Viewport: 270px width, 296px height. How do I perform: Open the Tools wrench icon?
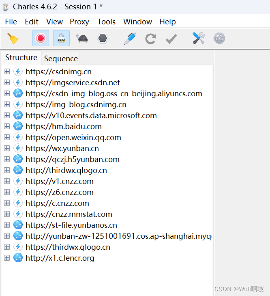coord(199,38)
